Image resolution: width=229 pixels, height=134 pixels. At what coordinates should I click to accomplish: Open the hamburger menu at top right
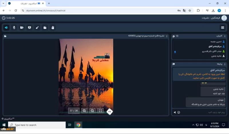[222, 28]
